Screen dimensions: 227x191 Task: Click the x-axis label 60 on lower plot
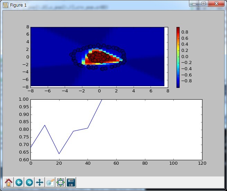point(116,163)
